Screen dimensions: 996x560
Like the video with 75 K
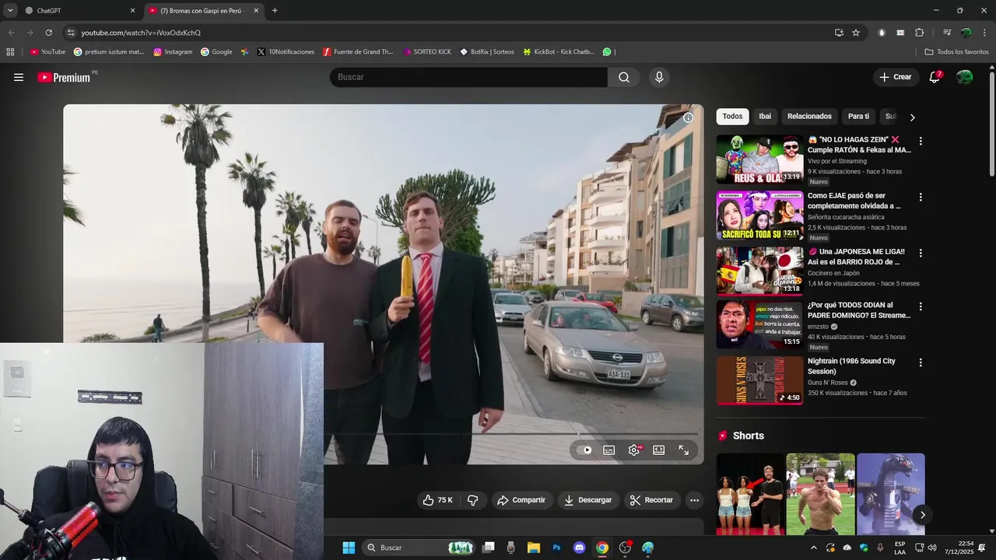437,500
